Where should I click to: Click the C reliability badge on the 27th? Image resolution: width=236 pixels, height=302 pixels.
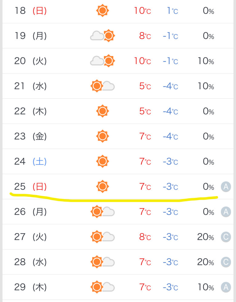tap(226, 237)
